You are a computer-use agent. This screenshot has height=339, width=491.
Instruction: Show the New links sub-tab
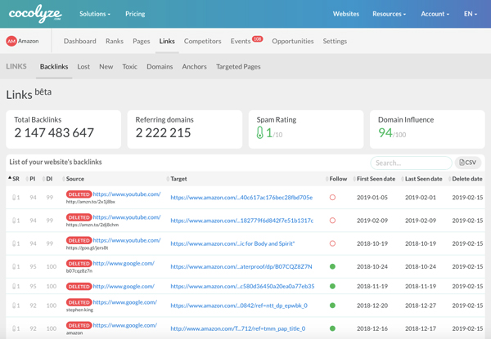106,66
